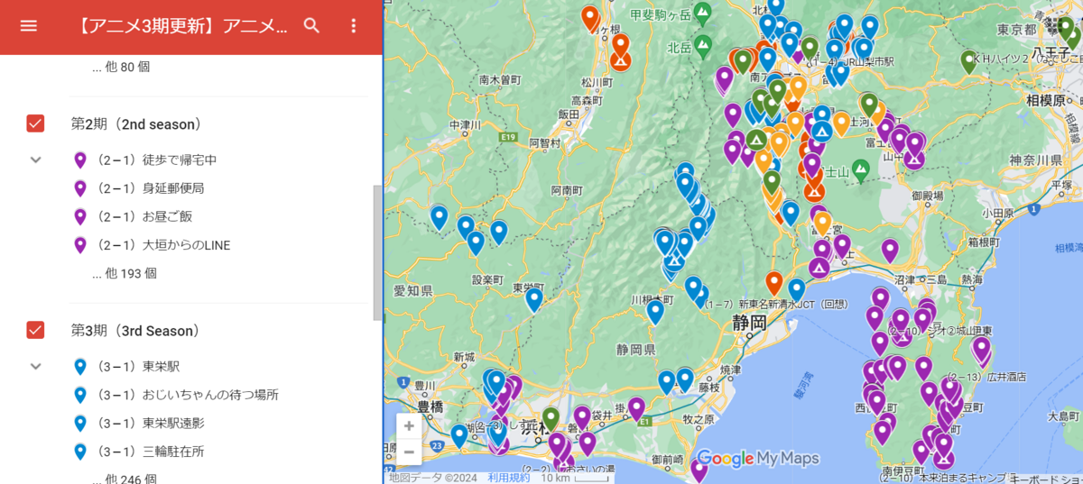This screenshot has width=1083, height=484.
Task: Open the キーボード ショートカット link
Action: coord(1047,478)
